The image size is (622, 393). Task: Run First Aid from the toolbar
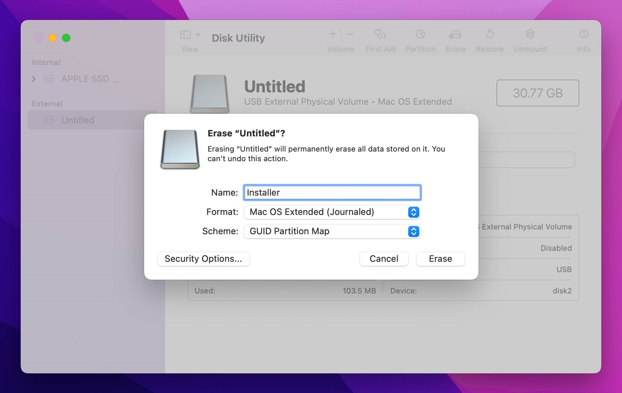(x=380, y=40)
